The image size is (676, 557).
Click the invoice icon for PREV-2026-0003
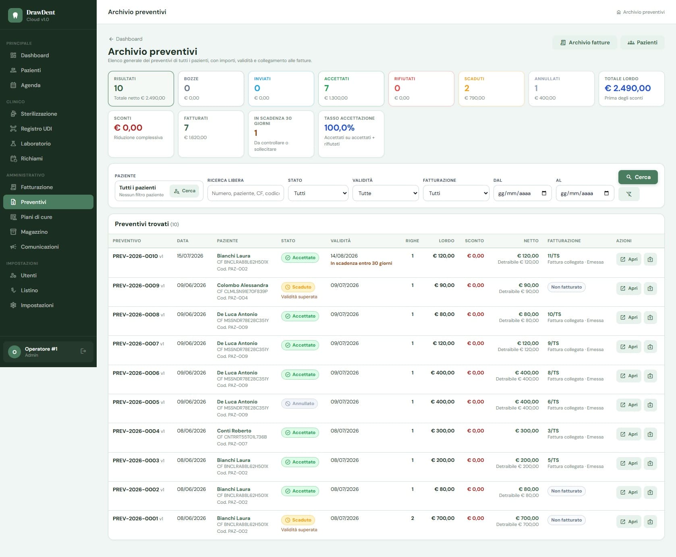point(650,463)
